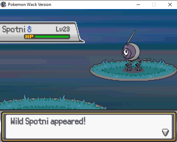Screen dimensions: 177x142
Task: Minimize the game window
Action: [x=138, y=5]
